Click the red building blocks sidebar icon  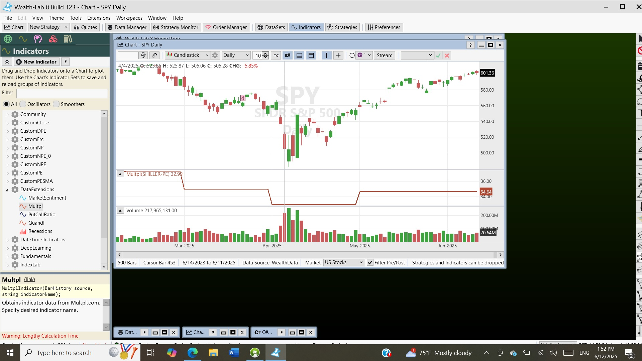tap(53, 39)
